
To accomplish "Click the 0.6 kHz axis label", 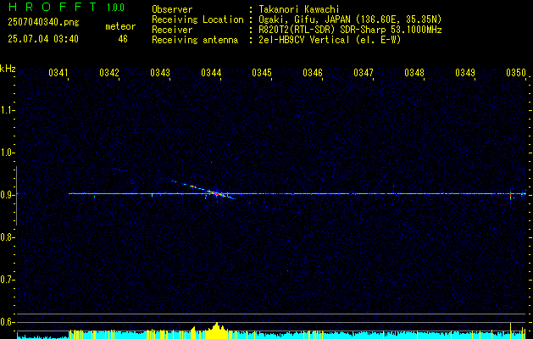I will point(7,322).
